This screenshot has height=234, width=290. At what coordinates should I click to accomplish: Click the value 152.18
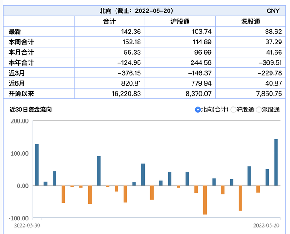click(x=131, y=42)
